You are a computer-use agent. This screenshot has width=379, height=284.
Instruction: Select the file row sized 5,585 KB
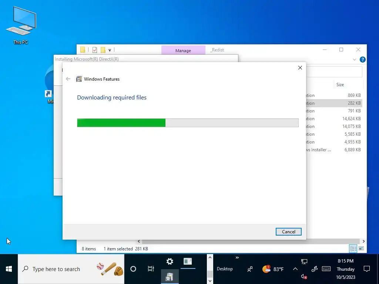point(334,134)
